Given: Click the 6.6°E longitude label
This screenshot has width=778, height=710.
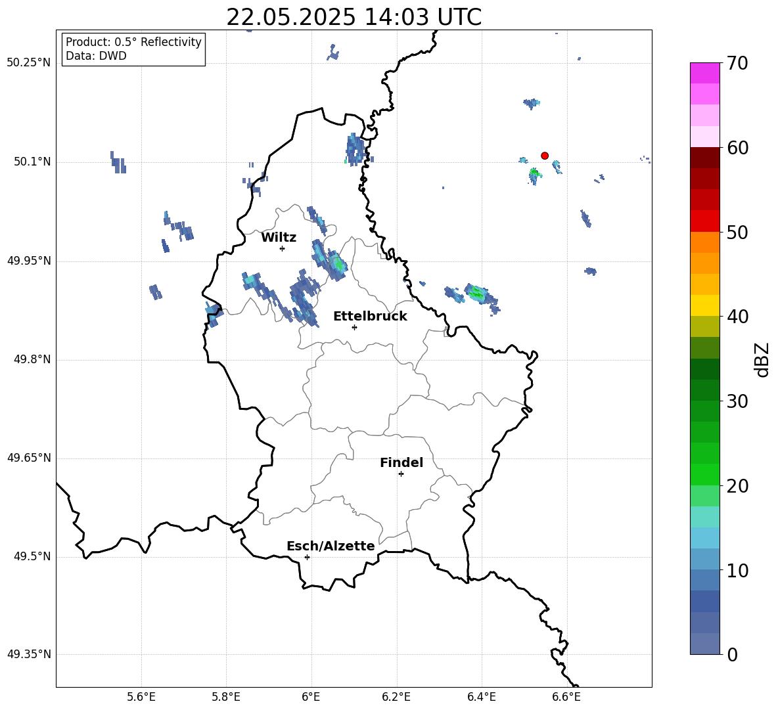Looking at the screenshot, I should pyautogui.click(x=566, y=697).
